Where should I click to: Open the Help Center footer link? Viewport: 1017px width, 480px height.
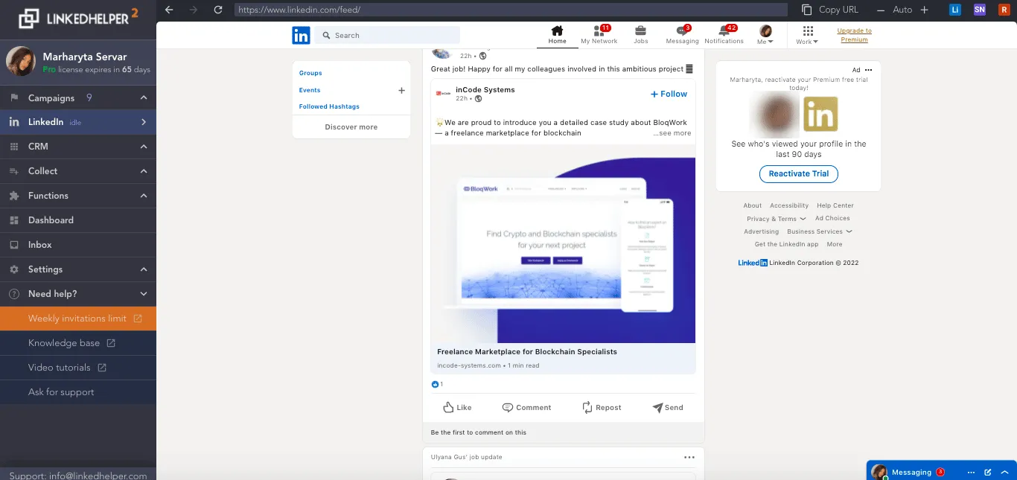835,205
